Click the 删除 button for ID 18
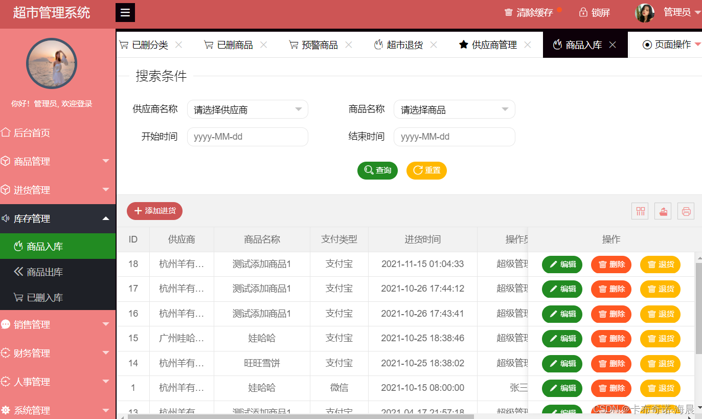 611,264
